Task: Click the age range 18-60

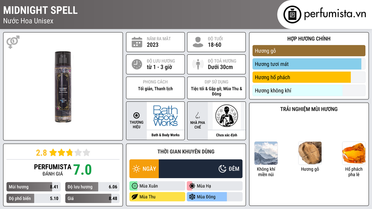Action: pos(214,45)
